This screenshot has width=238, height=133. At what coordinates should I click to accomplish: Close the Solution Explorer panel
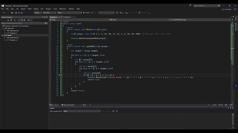click(x=47, y=17)
